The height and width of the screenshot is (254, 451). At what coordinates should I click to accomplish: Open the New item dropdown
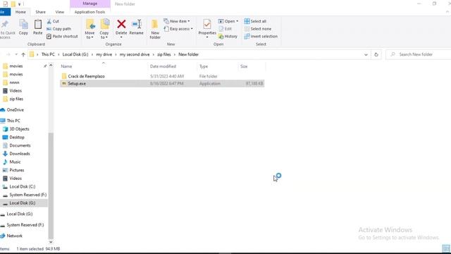click(x=177, y=21)
